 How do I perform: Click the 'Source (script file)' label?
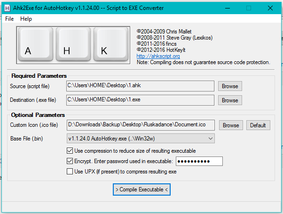tap(30, 86)
